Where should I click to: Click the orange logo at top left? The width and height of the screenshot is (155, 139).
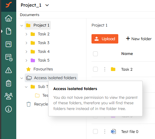(9, 5)
